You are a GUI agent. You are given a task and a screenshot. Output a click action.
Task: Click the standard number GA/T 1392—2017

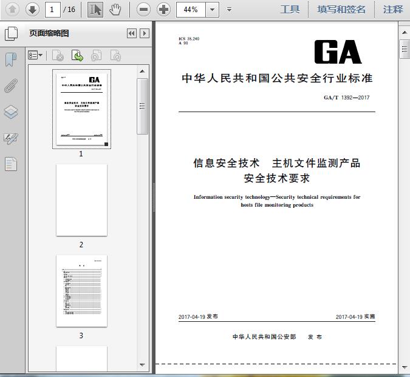(x=346, y=98)
